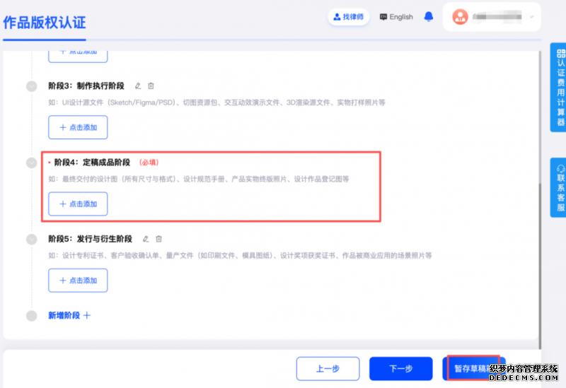
Task: Delete 阶段3 using its trash icon
Action: point(151,86)
